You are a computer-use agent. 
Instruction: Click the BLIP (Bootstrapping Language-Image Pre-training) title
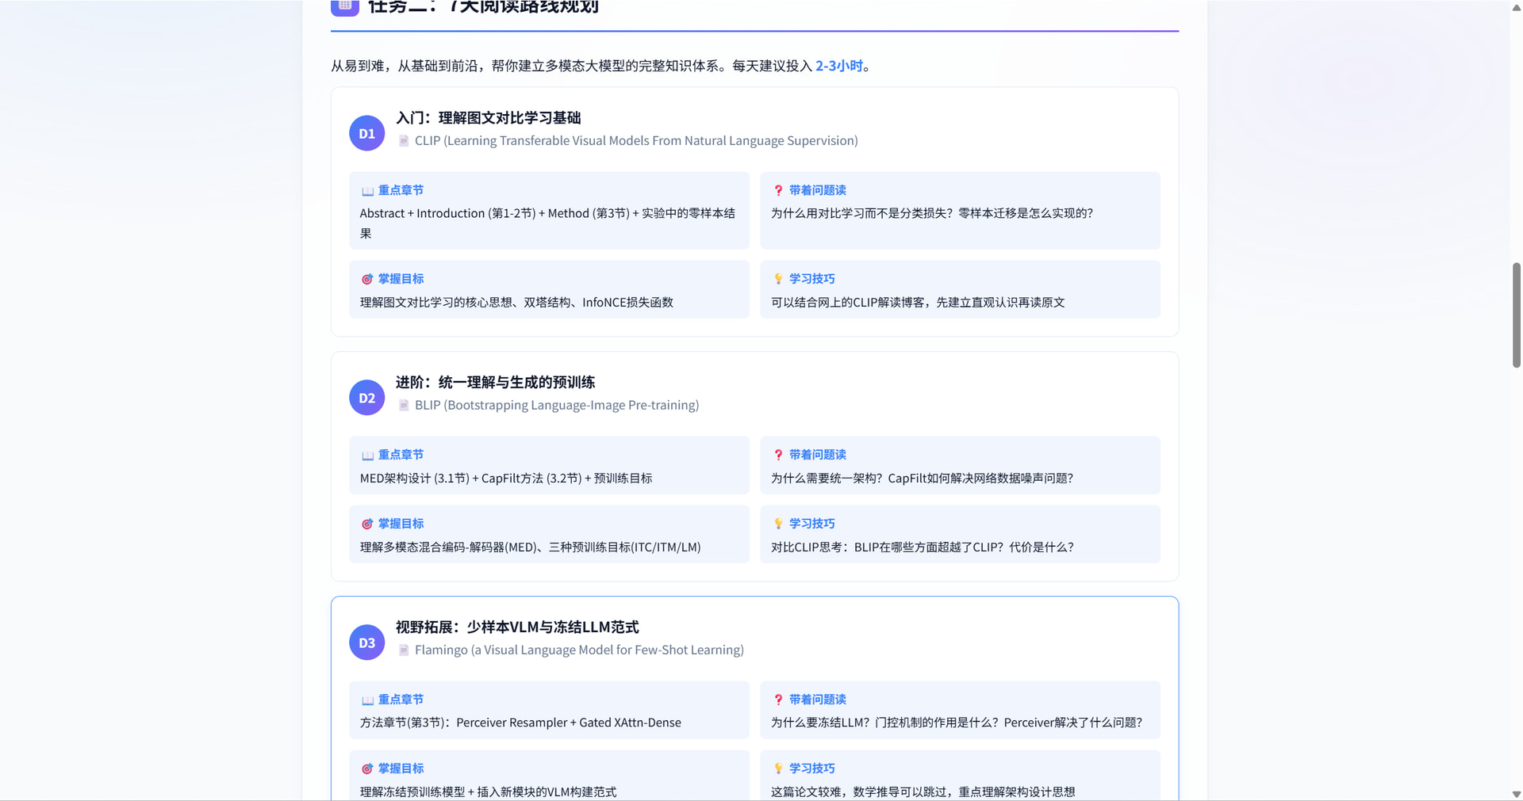(557, 406)
